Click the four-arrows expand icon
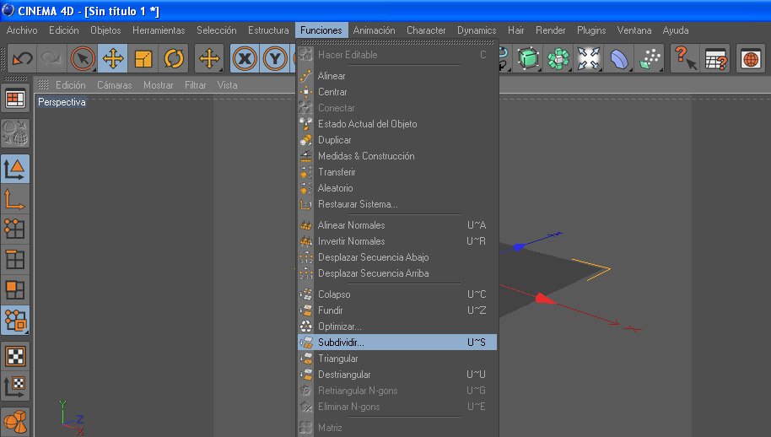Screen dimensions: 771x437 (589, 58)
